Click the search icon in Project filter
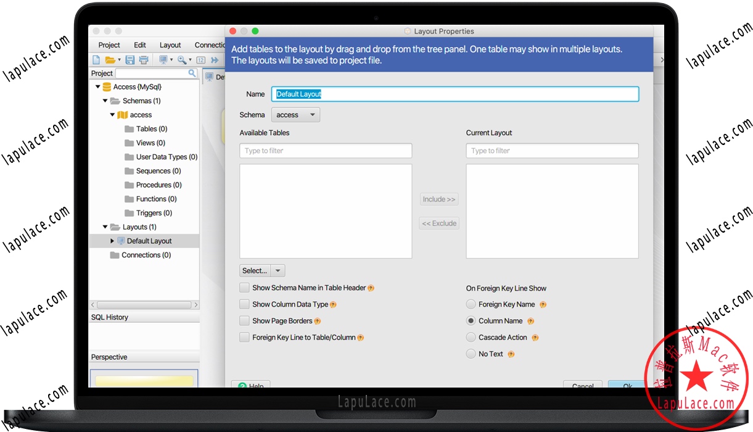Viewport: 753px width, 432px height. point(192,73)
